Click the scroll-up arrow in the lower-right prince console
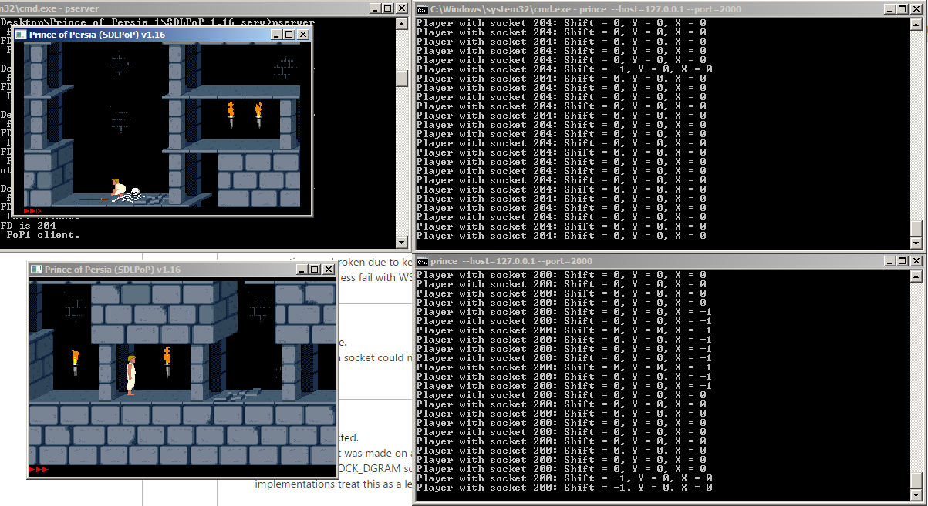928x506 pixels. (x=916, y=277)
